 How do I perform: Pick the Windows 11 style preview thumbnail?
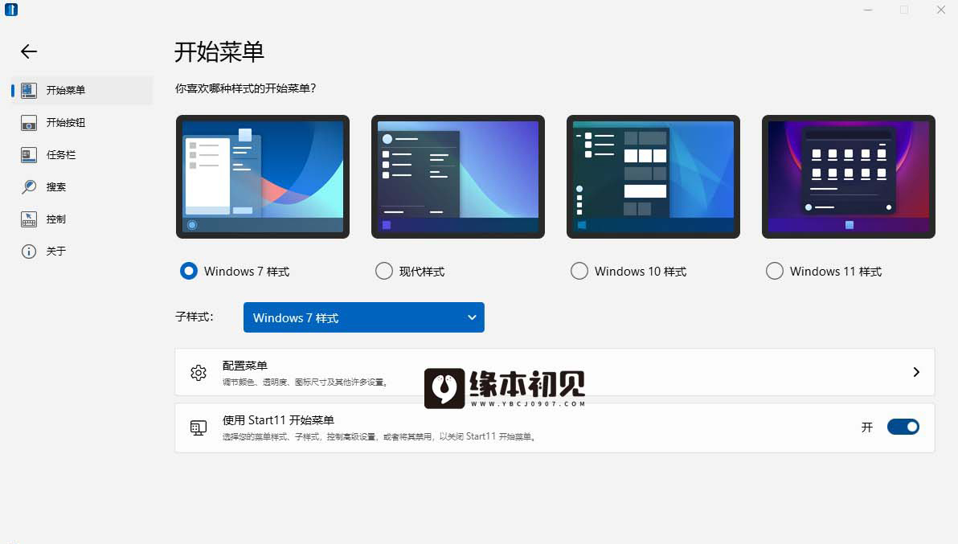pyautogui.click(x=849, y=177)
